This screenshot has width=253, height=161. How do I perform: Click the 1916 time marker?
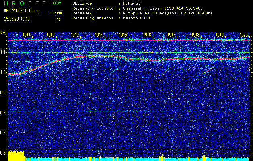coord(147,35)
